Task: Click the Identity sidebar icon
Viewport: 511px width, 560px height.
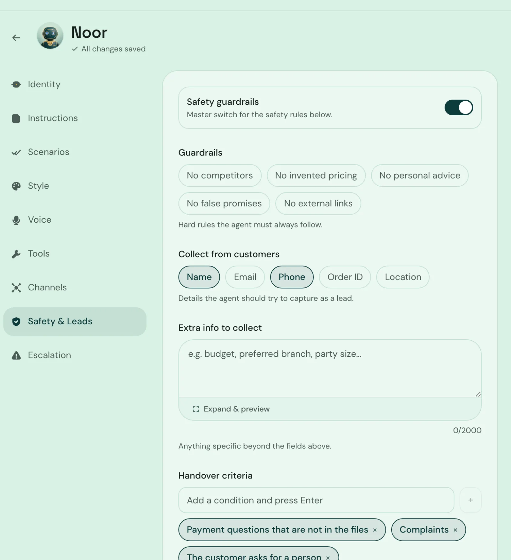Action: tap(16, 84)
